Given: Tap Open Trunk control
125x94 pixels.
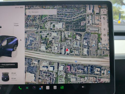Looking at the screenshot, I should point(16,24).
